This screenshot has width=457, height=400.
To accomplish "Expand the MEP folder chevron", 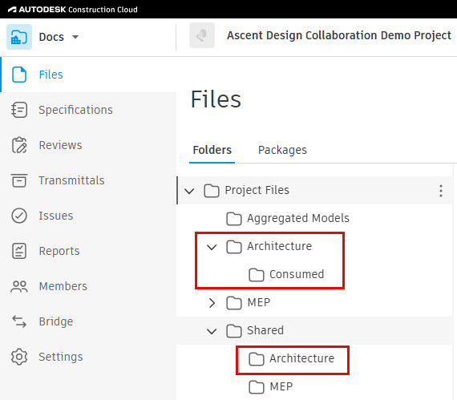I will point(212,303).
